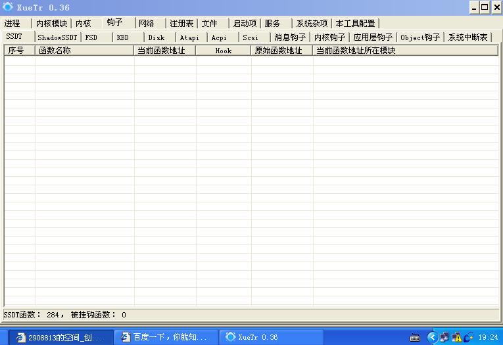
Task: Go to the 启动项 tab
Action: 245,24
